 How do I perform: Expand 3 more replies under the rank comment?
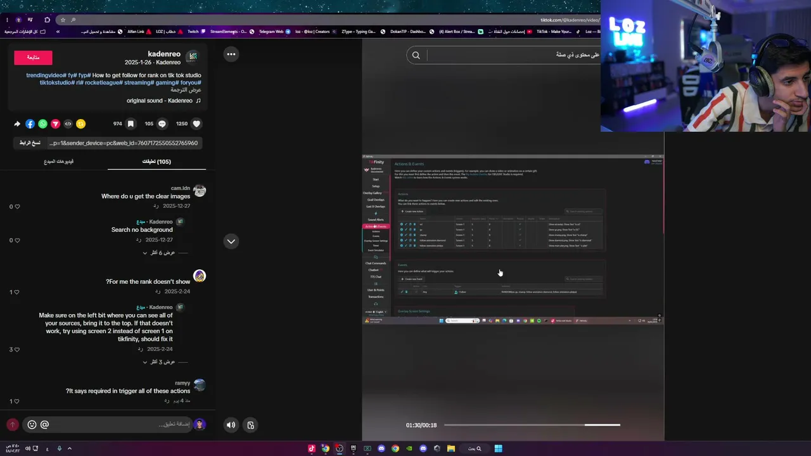(159, 362)
